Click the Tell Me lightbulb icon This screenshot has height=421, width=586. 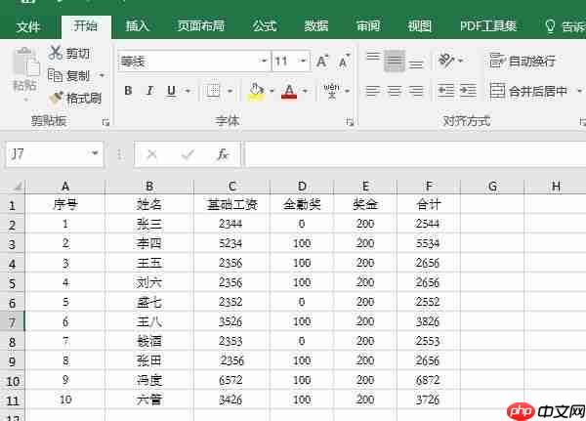(550, 26)
